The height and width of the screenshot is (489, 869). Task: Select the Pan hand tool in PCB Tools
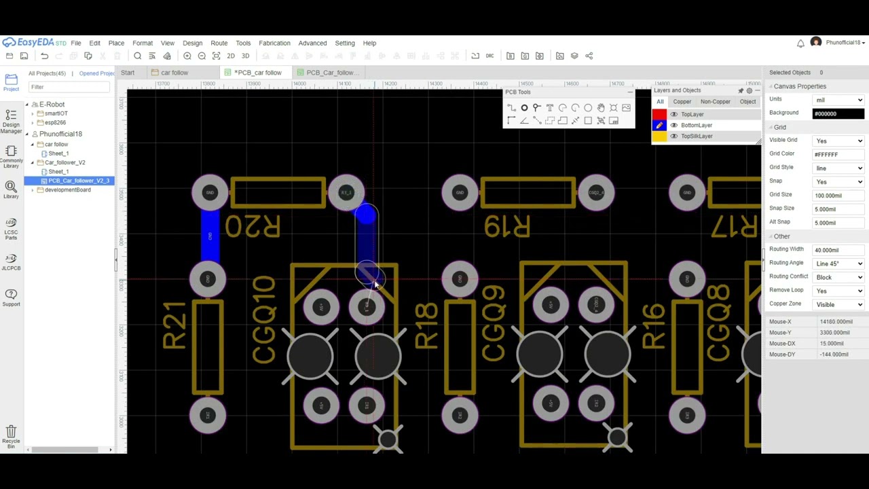pyautogui.click(x=601, y=107)
